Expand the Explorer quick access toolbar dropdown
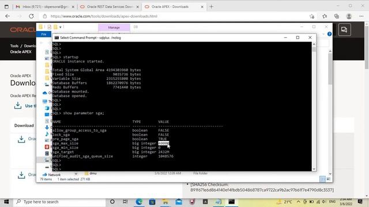Screen dimensions: 369x207 pos(61,27)
